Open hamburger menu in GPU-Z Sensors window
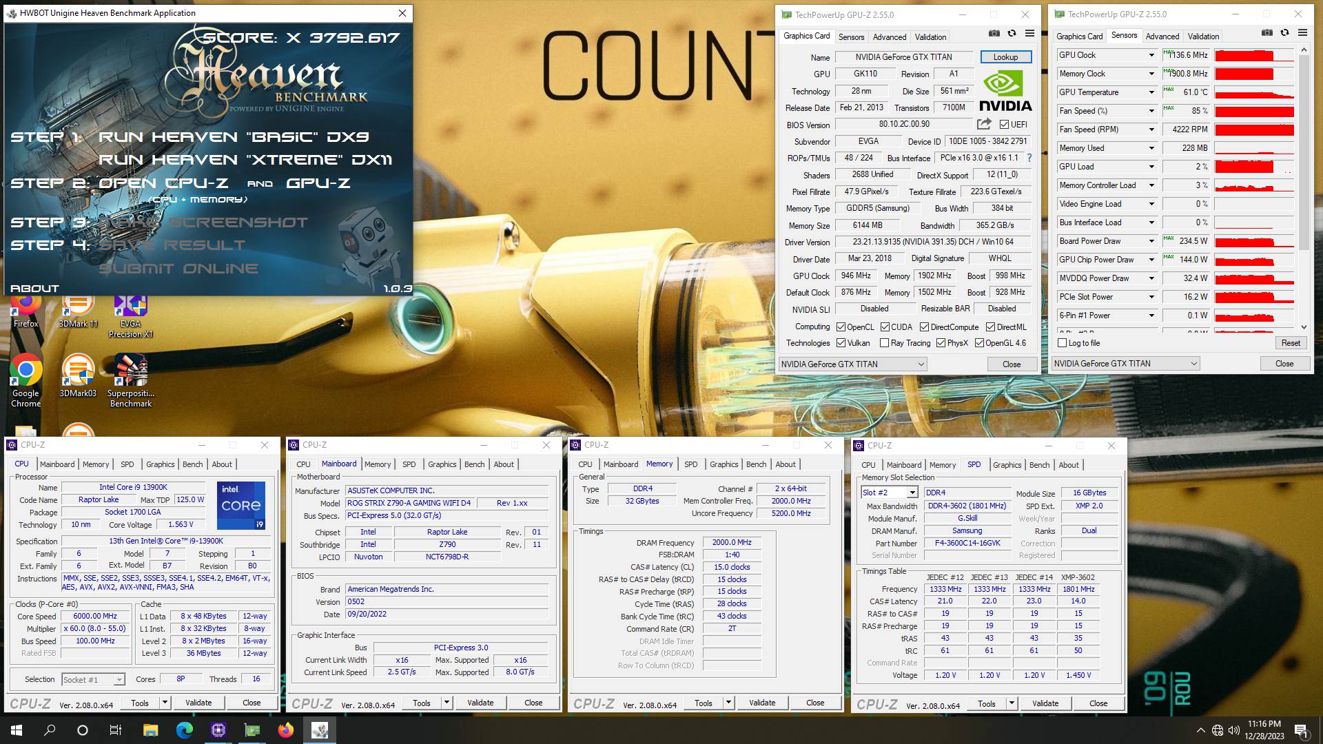This screenshot has width=1323, height=744. point(1302,32)
